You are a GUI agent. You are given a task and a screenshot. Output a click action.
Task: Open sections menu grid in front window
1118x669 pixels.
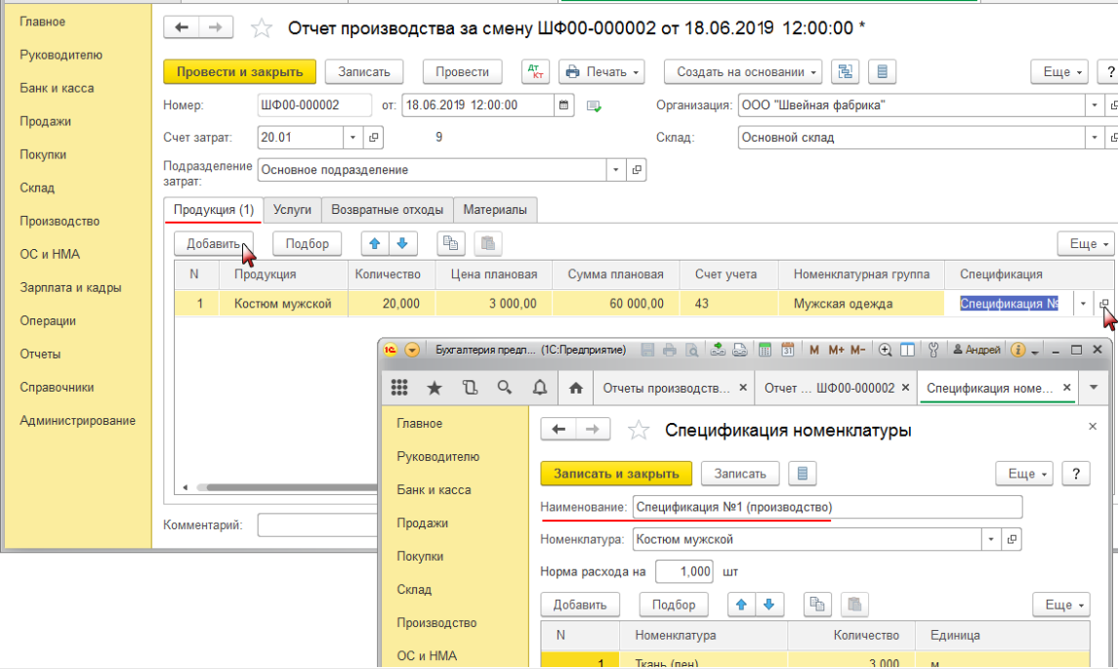[399, 388]
